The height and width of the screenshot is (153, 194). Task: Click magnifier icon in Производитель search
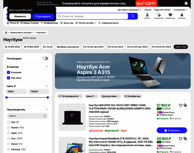[45, 116]
